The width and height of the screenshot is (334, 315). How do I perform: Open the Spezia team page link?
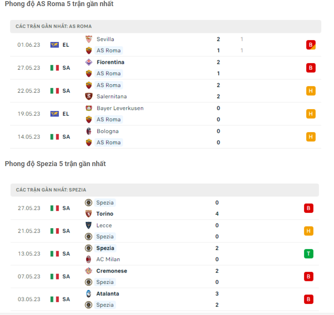pyautogui.click(x=105, y=202)
